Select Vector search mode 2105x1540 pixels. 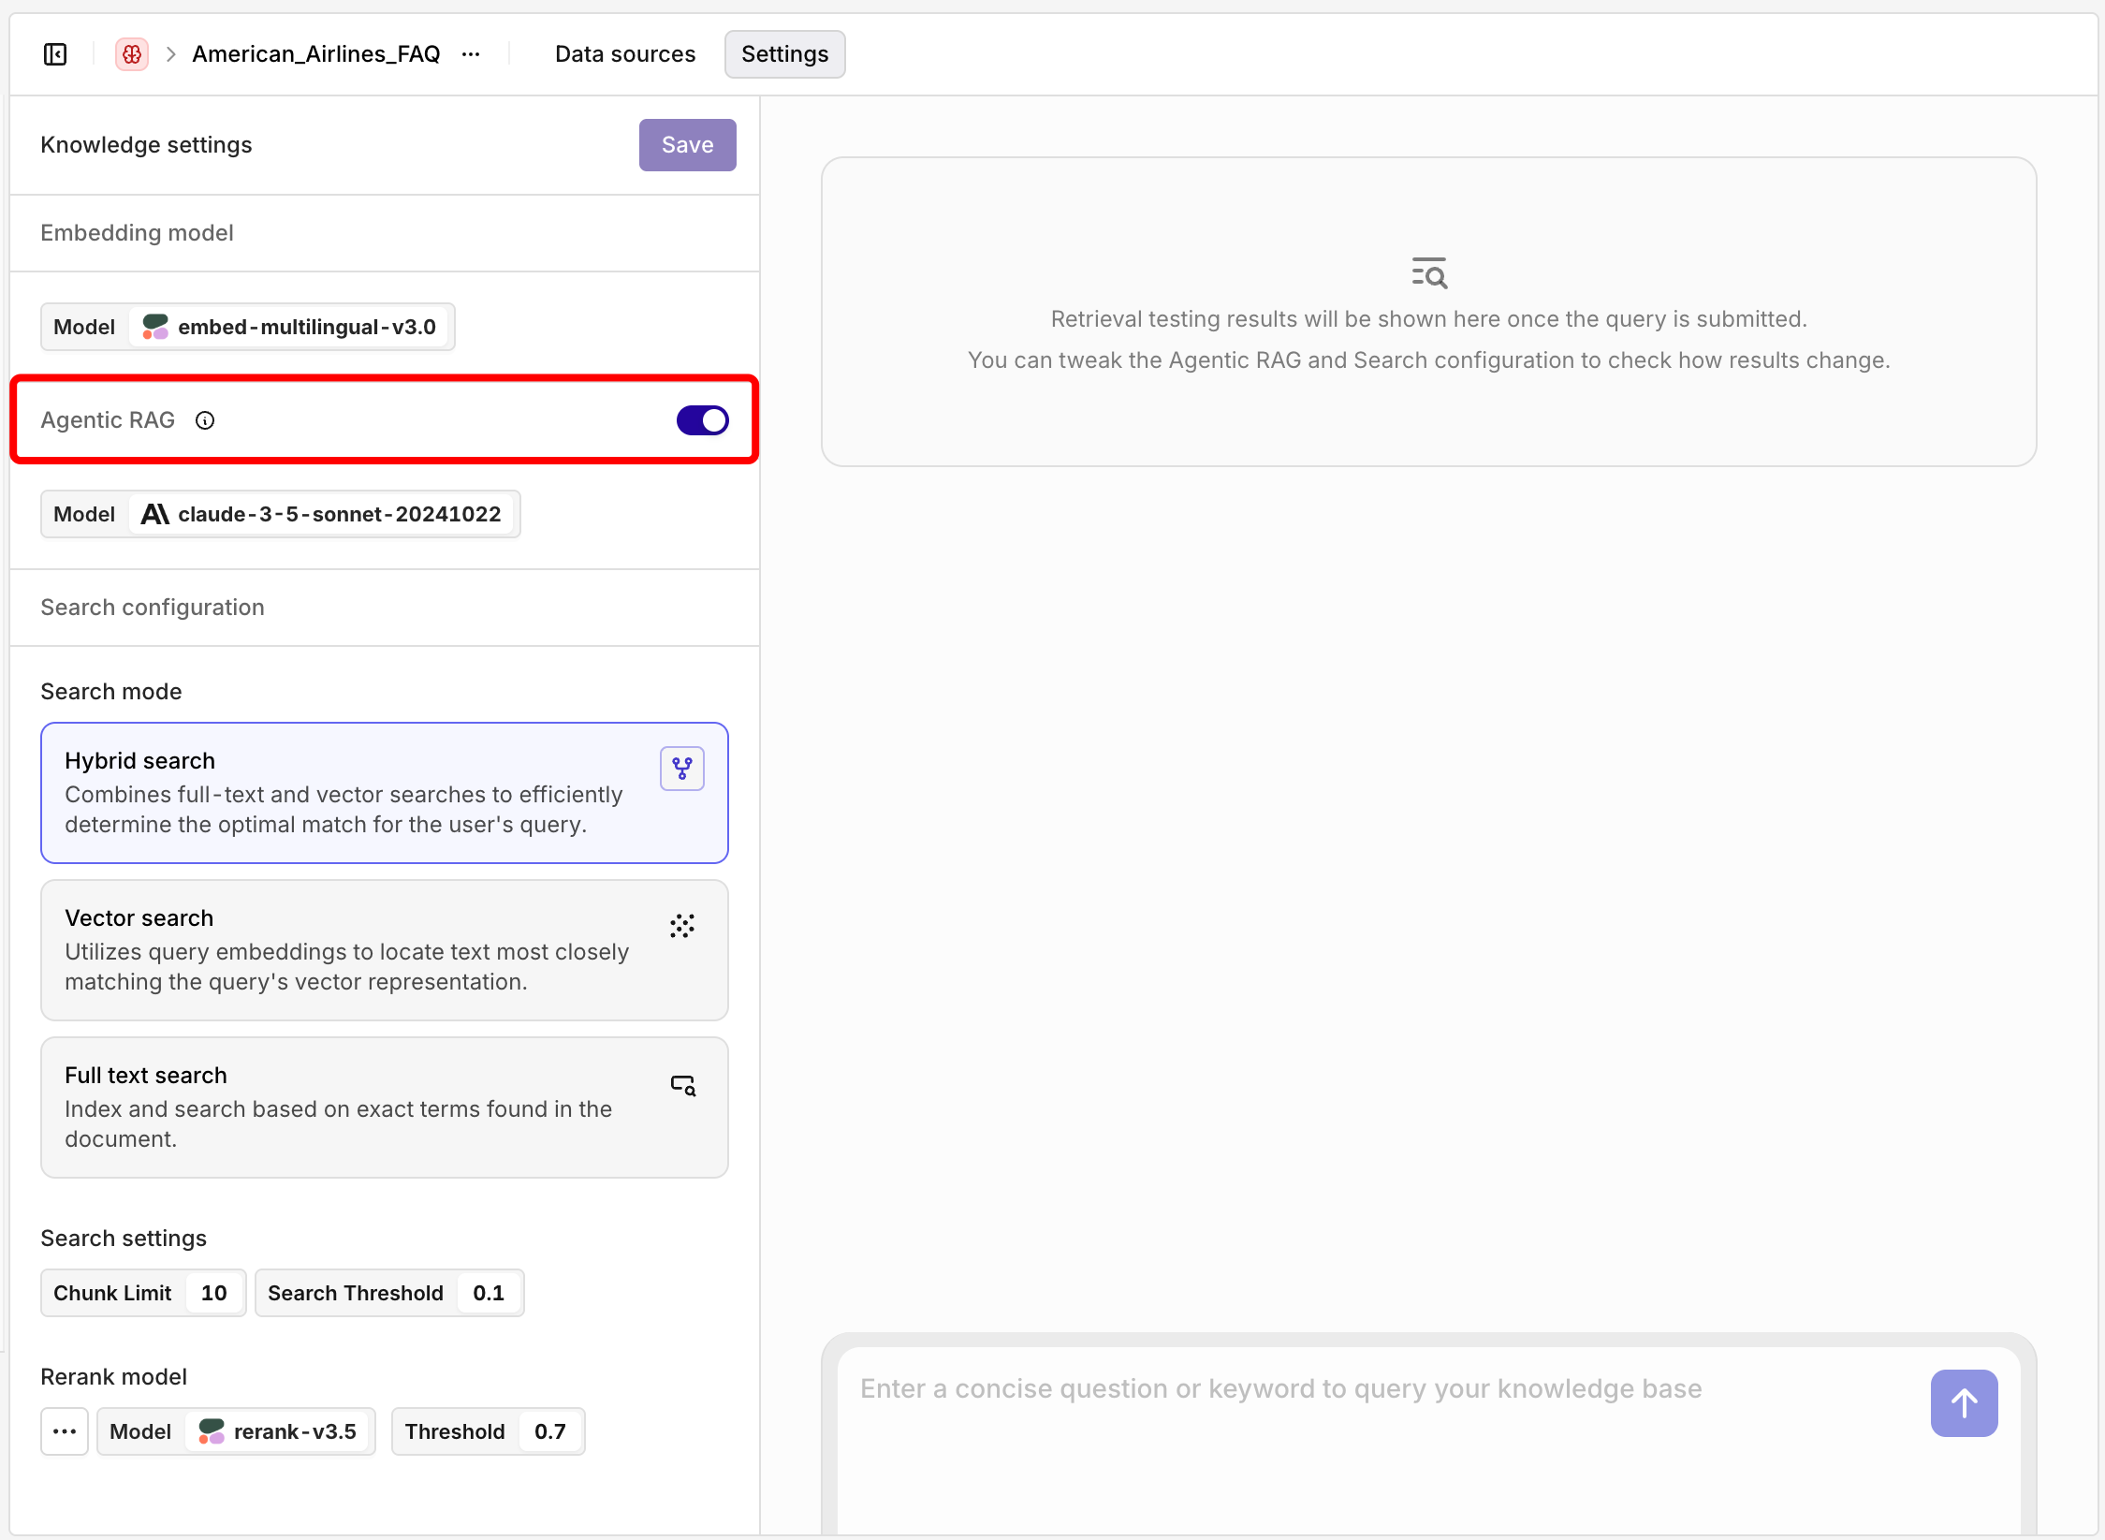[x=384, y=950]
